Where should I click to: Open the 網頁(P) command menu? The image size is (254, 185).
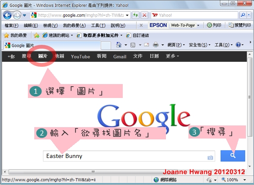click(x=176, y=45)
